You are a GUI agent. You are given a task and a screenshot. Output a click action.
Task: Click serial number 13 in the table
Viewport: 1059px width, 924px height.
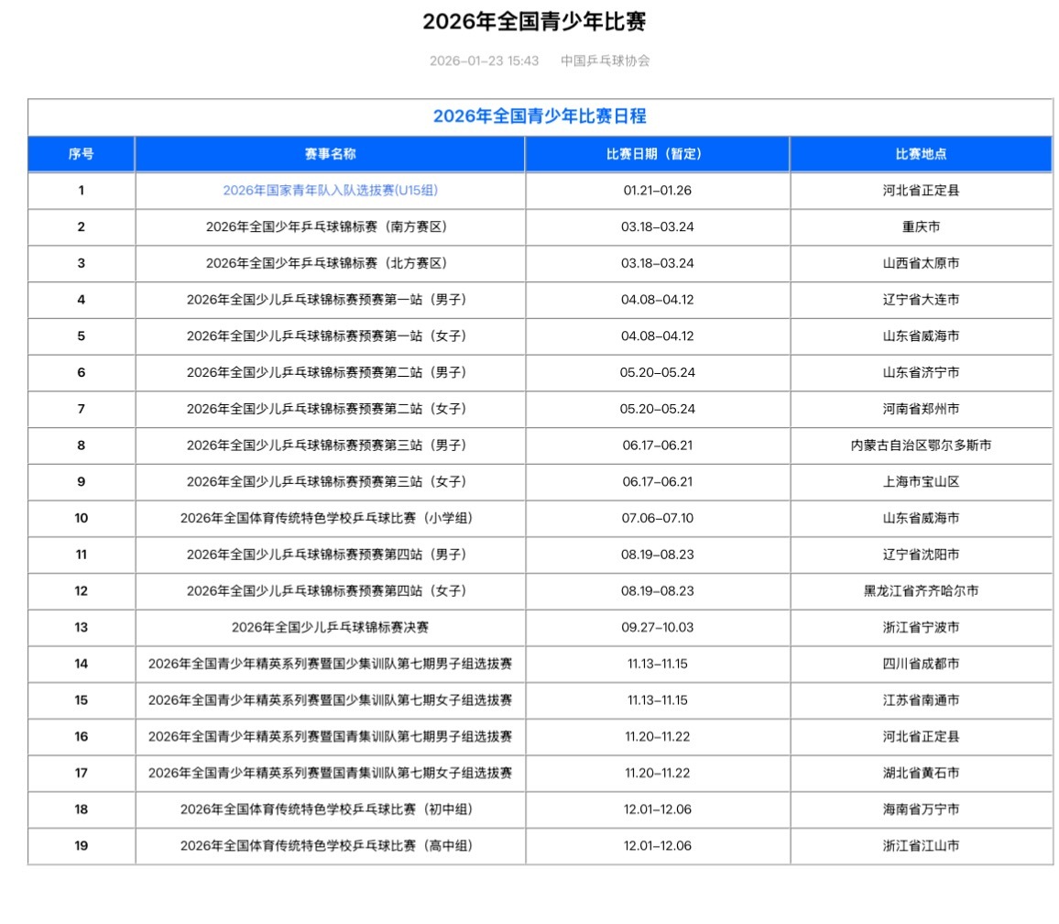pyautogui.click(x=81, y=629)
